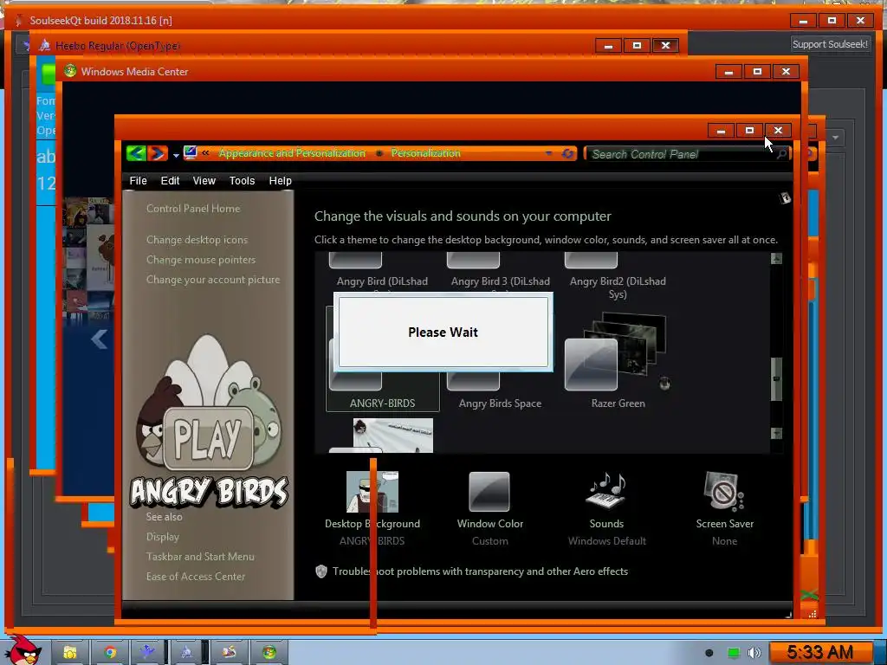Screen dimensions: 887x665
Task: Open Ease of Access Center link
Action: pyautogui.click(x=196, y=576)
